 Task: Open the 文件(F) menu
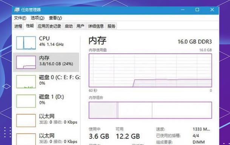[x=20, y=18]
